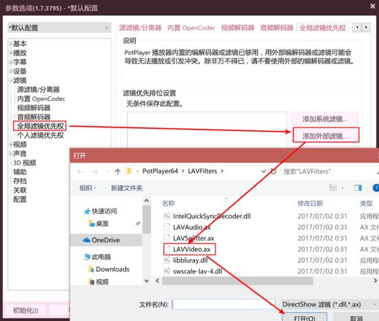This screenshot has width=379, height=321.
Task: Select the libbluray.dll file
Action: (x=190, y=260)
